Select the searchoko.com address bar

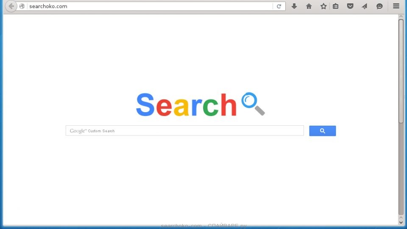149,6
